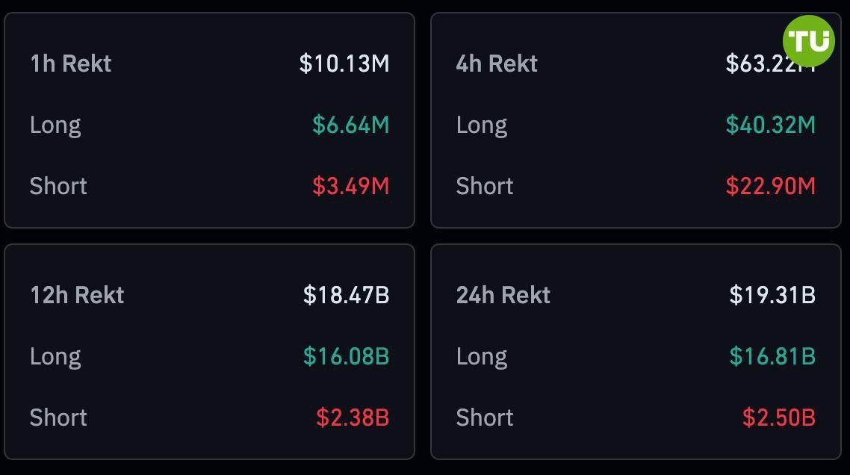
Task: Select the 24h Rekt label
Action: tap(503, 295)
